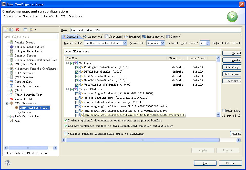Image resolution: width=246 pixels, height=170 pixels.
Task: Select the J2EE Preview icon
Action: click(12, 77)
